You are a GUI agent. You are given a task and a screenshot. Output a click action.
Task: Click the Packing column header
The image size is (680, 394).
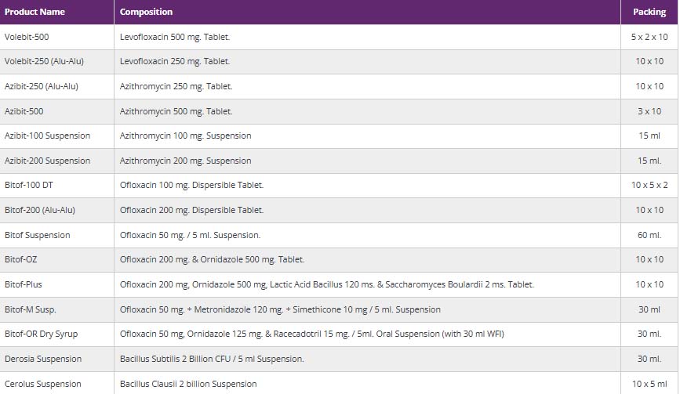coord(649,13)
